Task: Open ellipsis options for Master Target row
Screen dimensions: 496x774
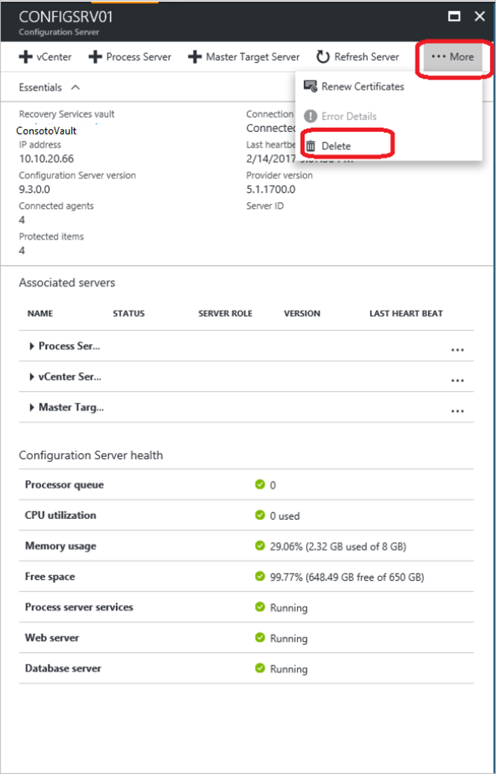Action: (x=457, y=411)
